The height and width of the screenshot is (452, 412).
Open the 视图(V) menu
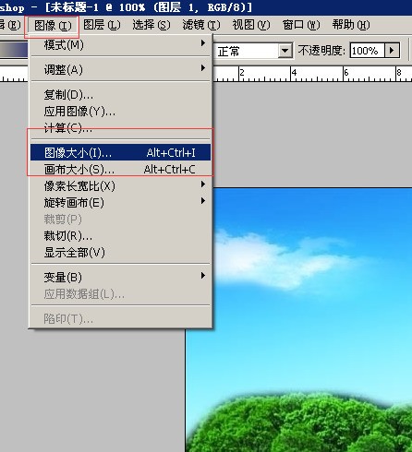[x=251, y=25]
